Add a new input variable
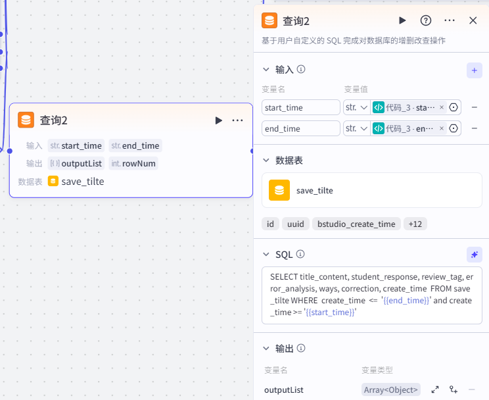The height and width of the screenshot is (400, 489). (475, 70)
